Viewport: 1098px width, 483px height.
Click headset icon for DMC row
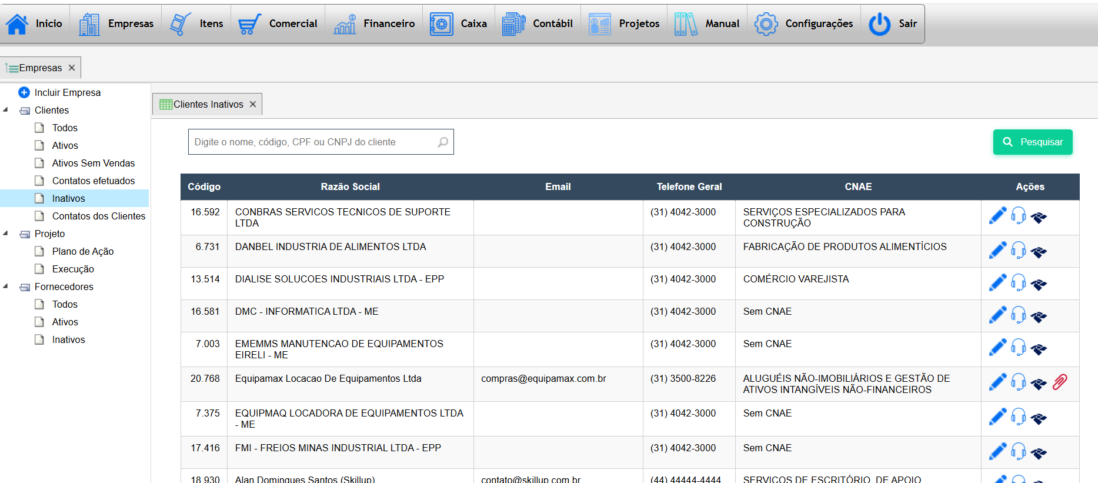pyautogui.click(x=1019, y=315)
